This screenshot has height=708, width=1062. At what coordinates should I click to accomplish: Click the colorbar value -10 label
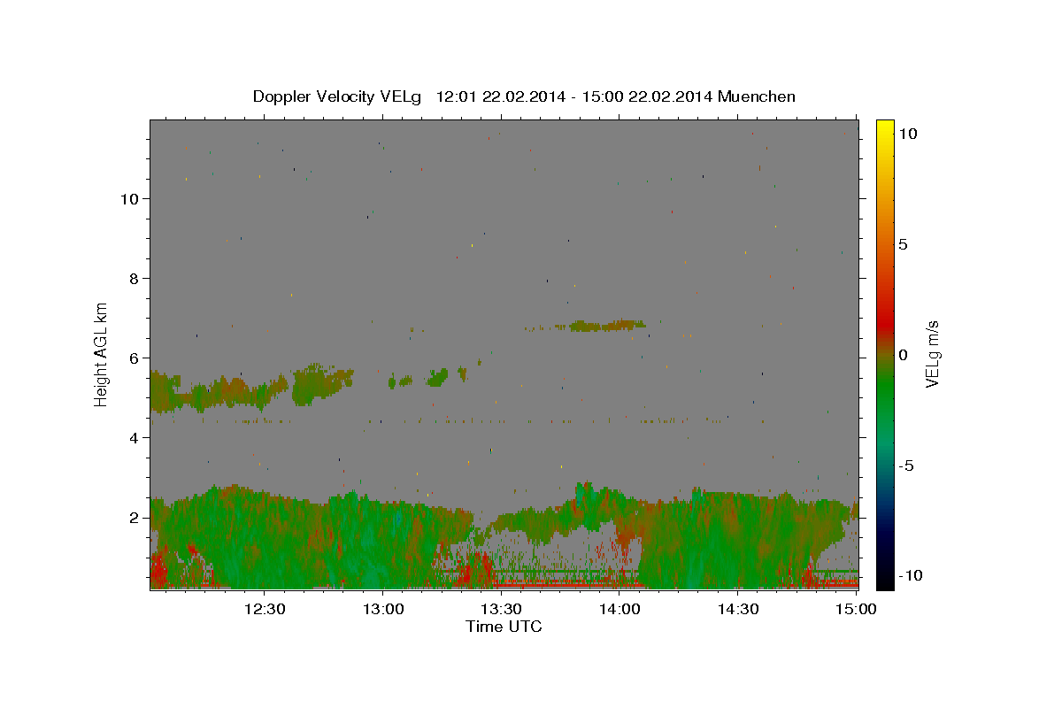[910, 576]
